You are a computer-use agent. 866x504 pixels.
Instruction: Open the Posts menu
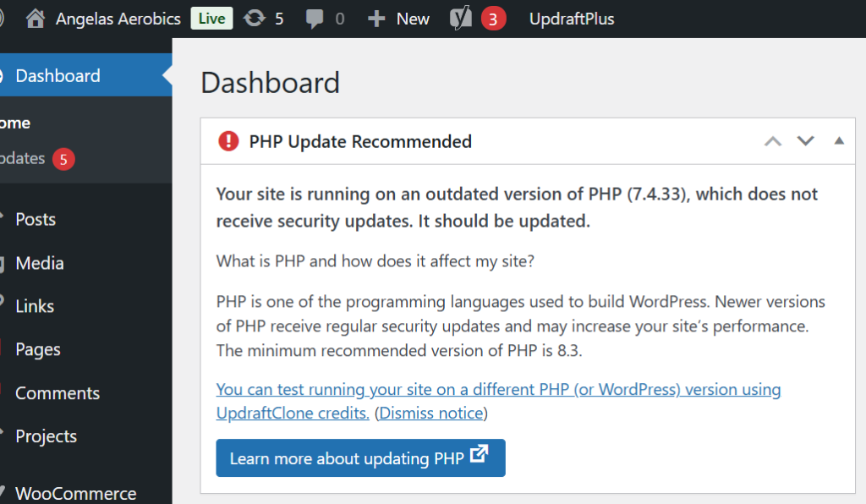pos(36,220)
